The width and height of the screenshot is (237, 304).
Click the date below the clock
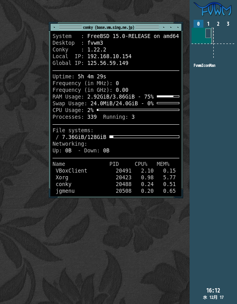point(213,298)
